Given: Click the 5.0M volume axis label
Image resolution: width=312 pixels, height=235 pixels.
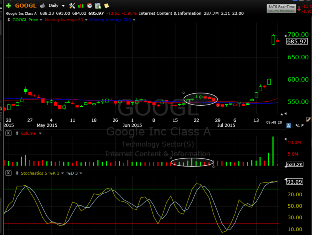Looking at the screenshot, I should 293,154.
